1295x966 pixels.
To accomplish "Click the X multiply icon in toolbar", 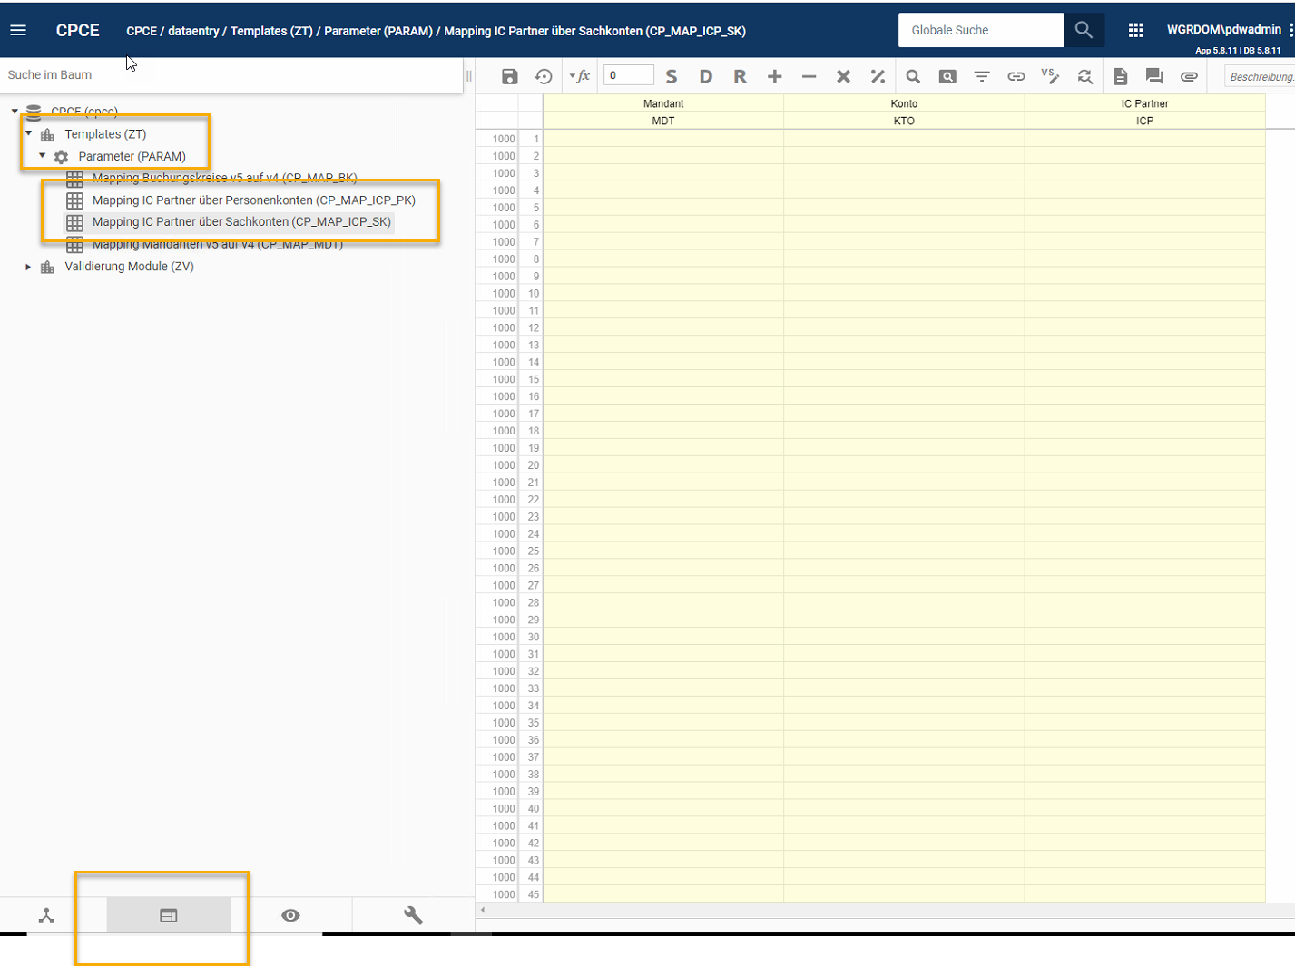I will 843,77.
